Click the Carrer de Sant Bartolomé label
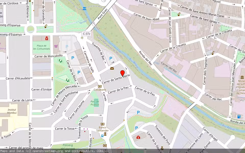The image size is (245, 153). click(x=66, y=102)
